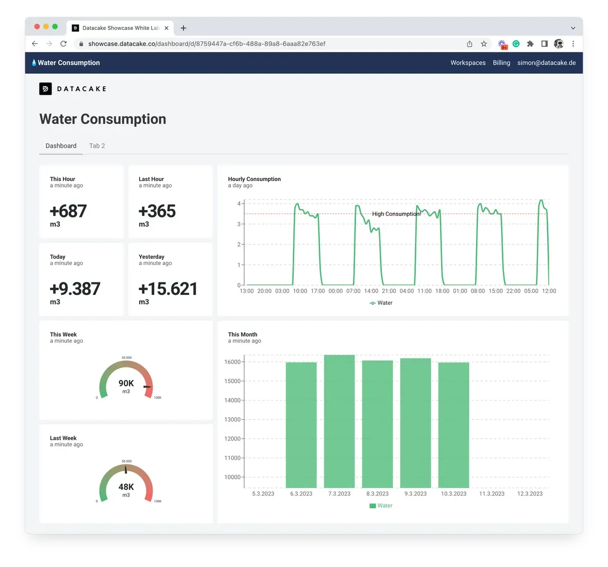Toggle Water series in monthly chart legend
The height and width of the screenshot is (567, 608).
click(x=381, y=506)
